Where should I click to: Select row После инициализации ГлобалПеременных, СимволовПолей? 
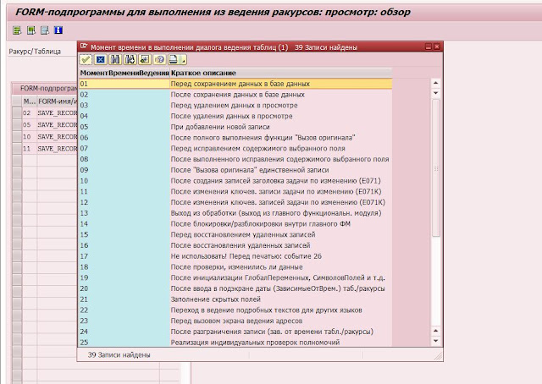coord(235,277)
